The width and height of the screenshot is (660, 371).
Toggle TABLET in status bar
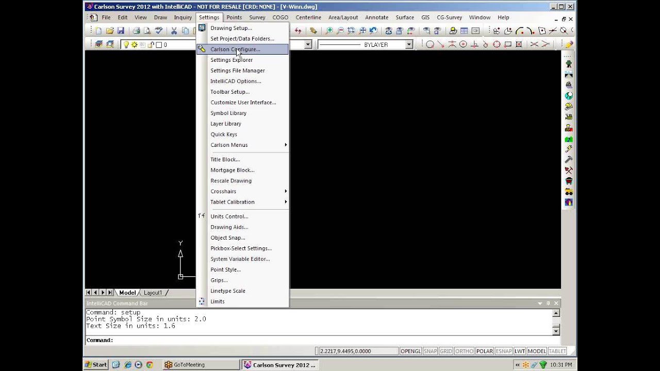coord(557,351)
